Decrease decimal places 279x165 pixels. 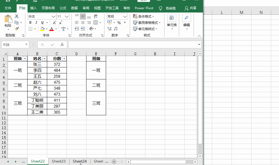116,29
